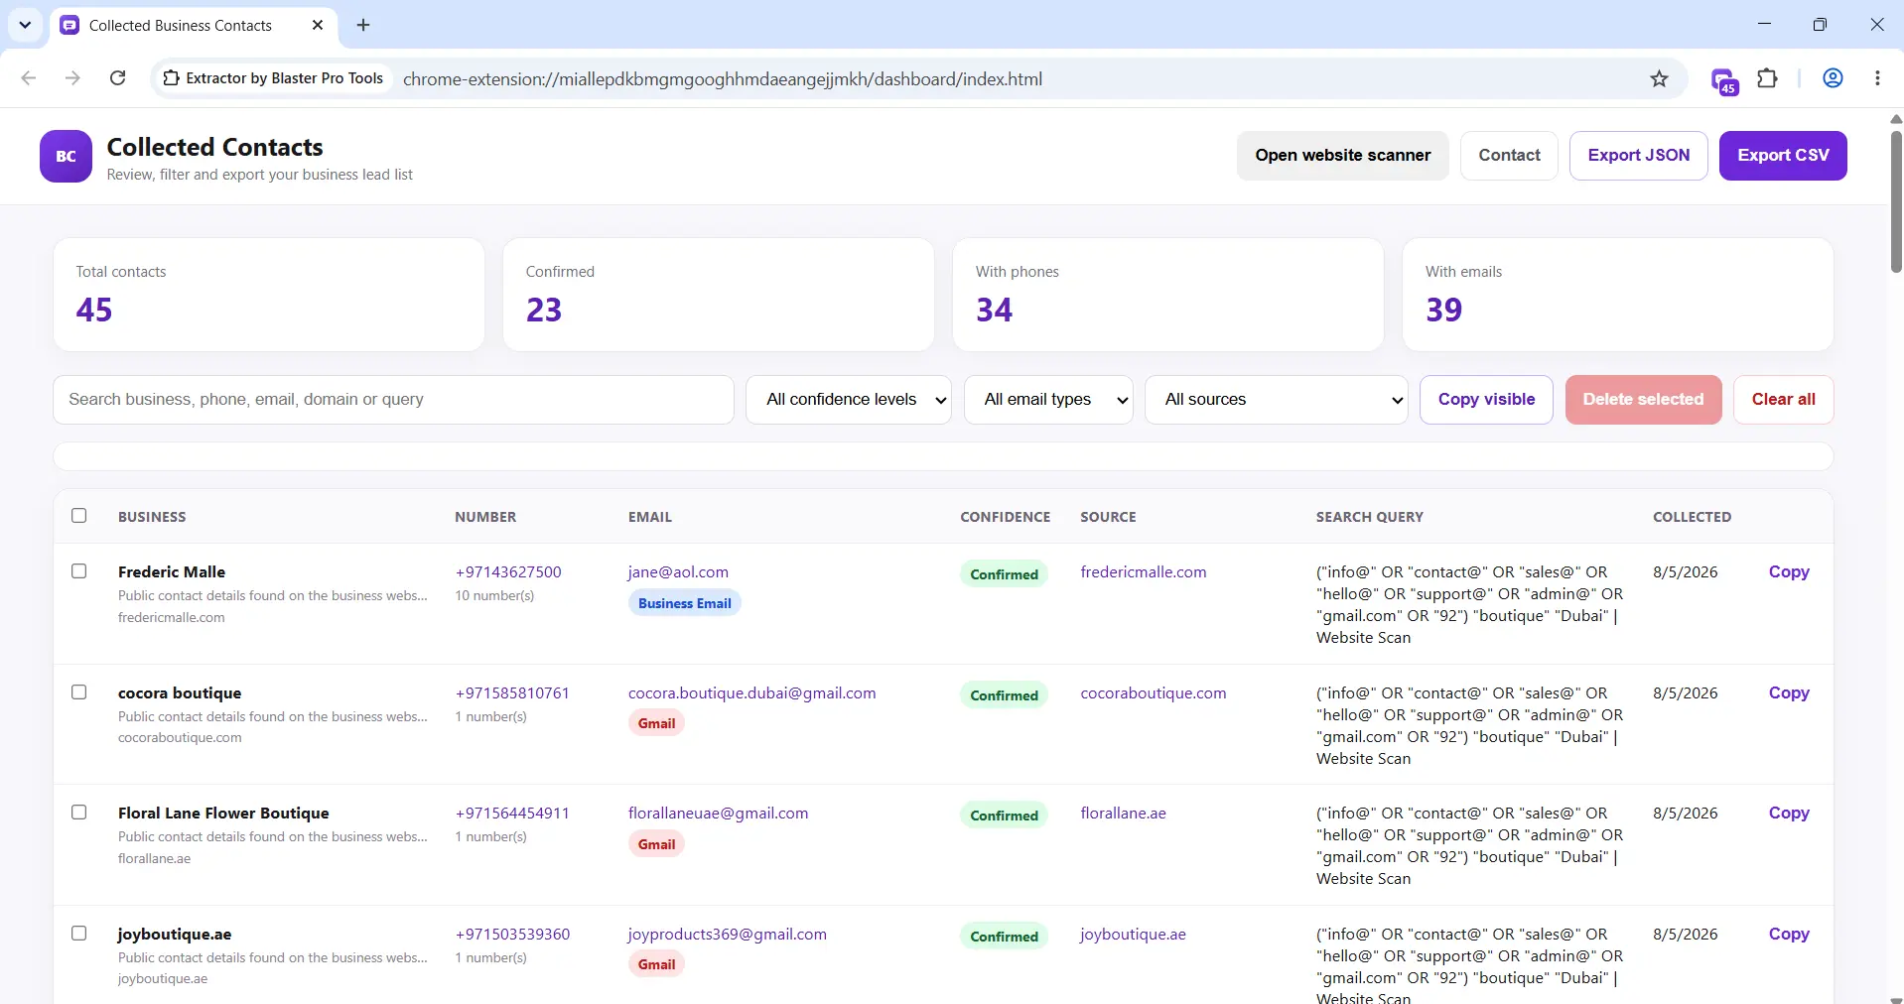
Task: Open the tab search chevron dropdown
Action: click(25, 25)
